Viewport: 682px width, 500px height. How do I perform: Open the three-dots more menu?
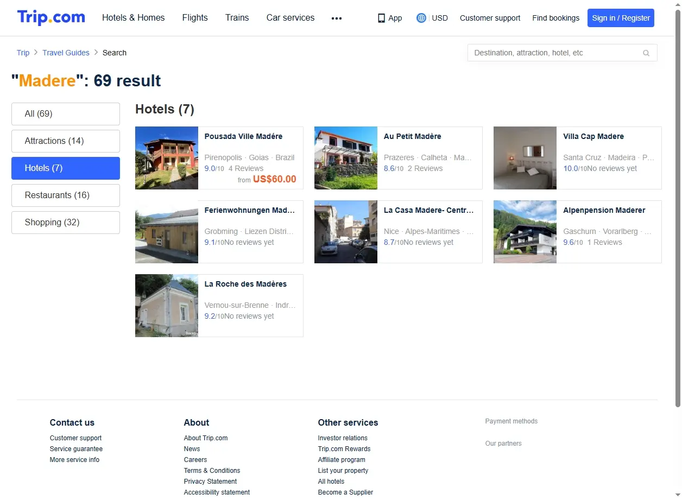pyautogui.click(x=337, y=18)
